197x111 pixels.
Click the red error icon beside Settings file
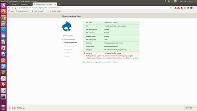[x=84, y=53]
